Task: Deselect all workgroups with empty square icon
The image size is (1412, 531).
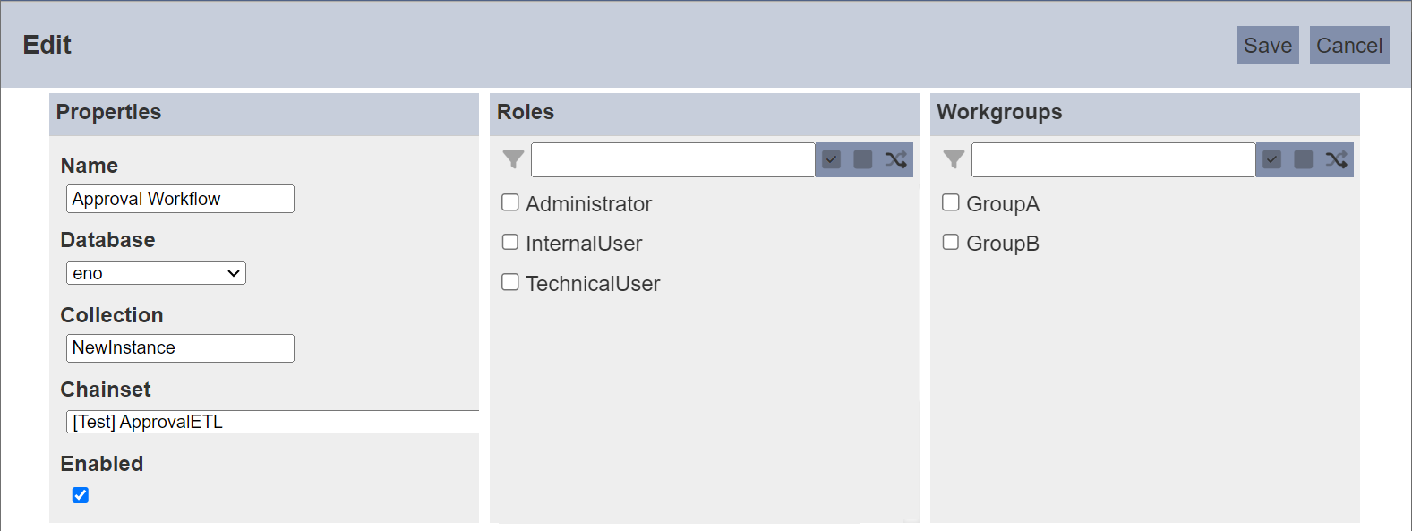Action: click(x=1304, y=159)
